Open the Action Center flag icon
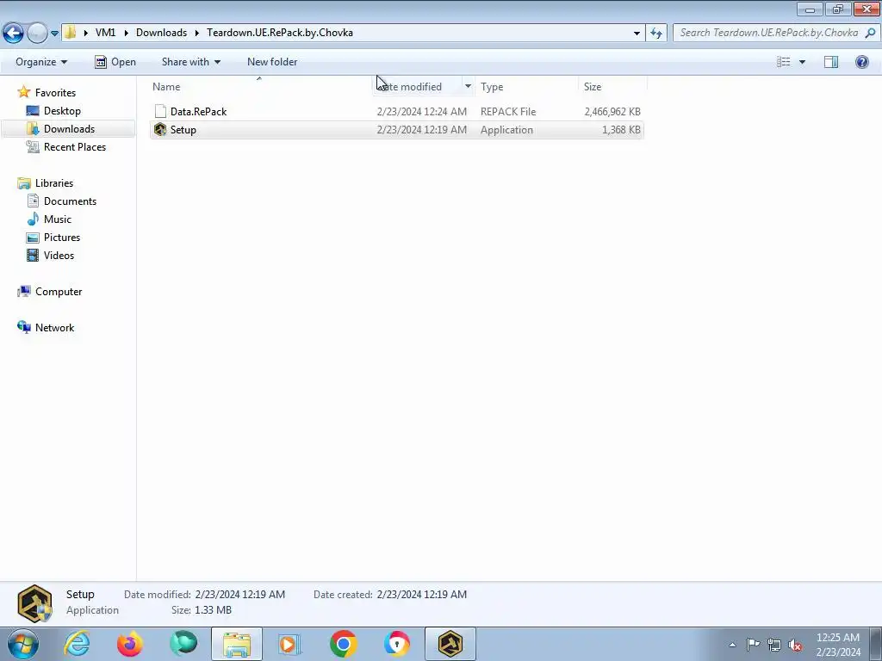The width and height of the screenshot is (882, 661). pyautogui.click(x=753, y=645)
